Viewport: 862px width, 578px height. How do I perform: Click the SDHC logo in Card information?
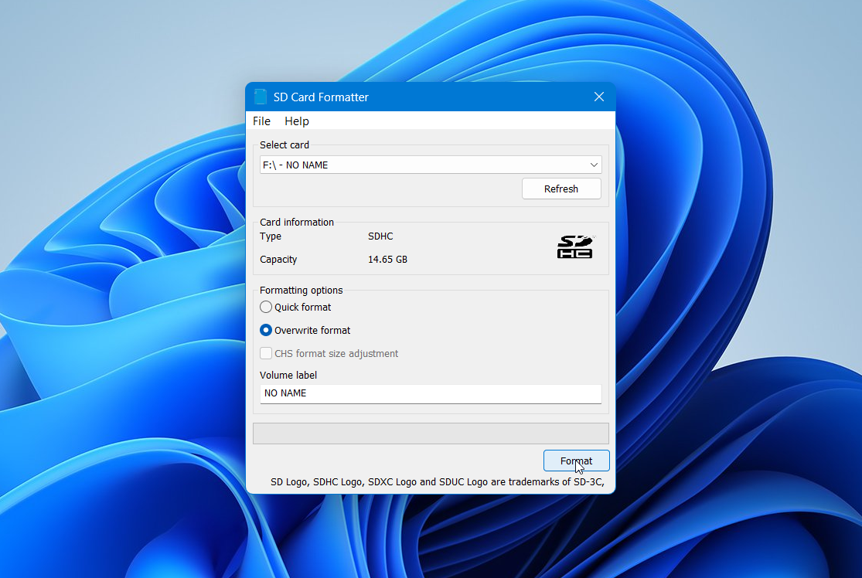click(x=575, y=246)
